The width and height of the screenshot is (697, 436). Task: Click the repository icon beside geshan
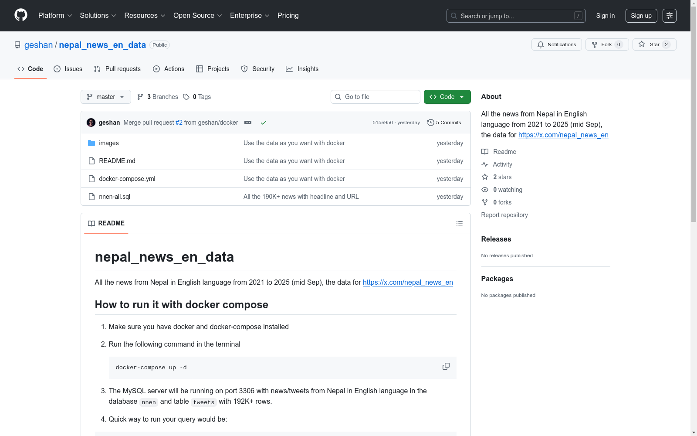coord(17,45)
